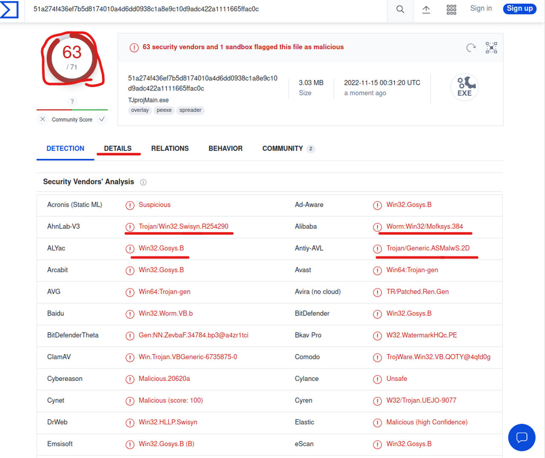545x458 pixels.
Task: Click the peexe tag
Action: pos(164,110)
